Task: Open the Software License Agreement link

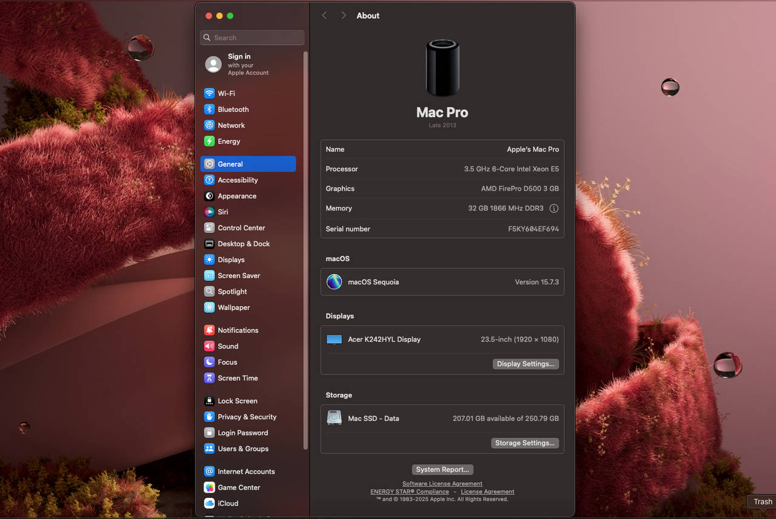Action: (442, 483)
